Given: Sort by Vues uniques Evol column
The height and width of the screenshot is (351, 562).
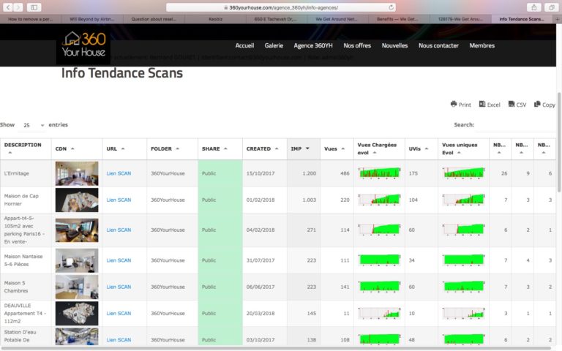Looking at the screenshot, I should (x=463, y=148).
